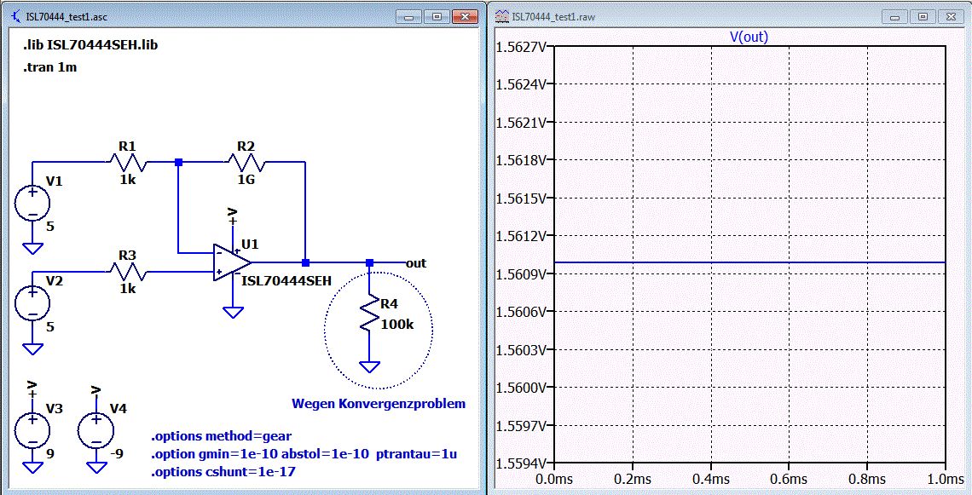Click ground symbol under V4
The width and height of the screenshot is (972, 495).
point(96,467)
